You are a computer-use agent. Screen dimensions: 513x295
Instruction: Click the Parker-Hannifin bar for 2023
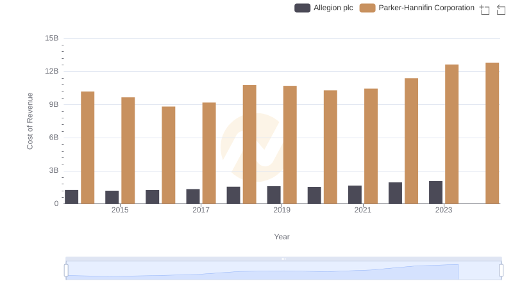click(x=452, y=134)
